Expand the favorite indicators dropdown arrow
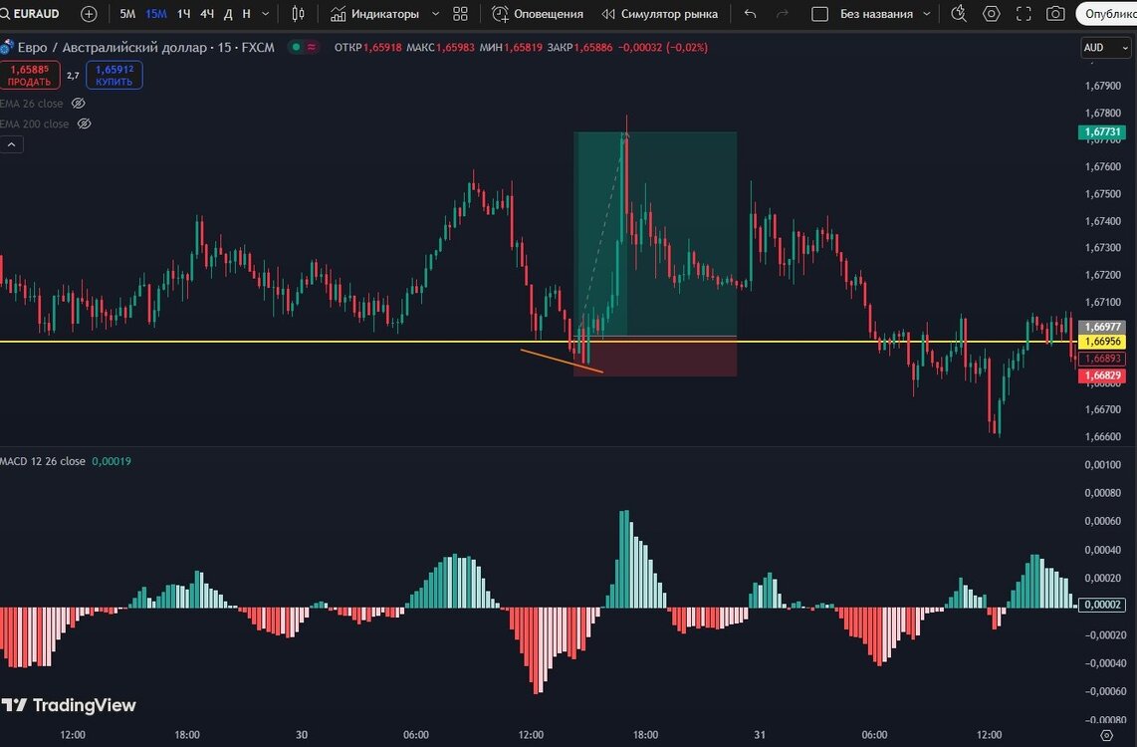The image size is (1137, 747). [435, 14]
